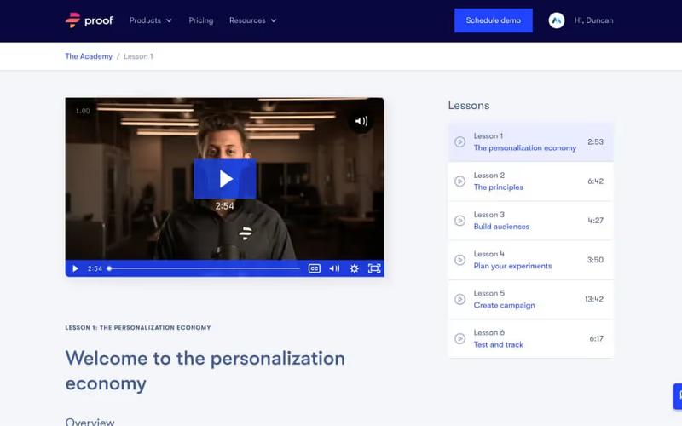Expand the Resources dropdown menu

(x=252, y=20)
